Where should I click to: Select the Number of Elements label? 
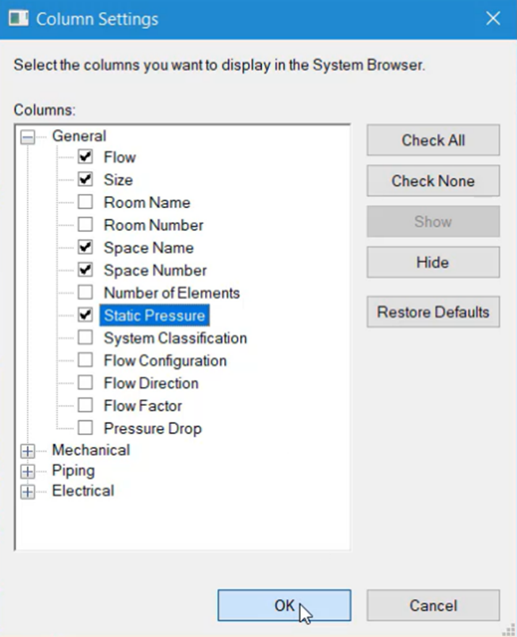point(172,293)
